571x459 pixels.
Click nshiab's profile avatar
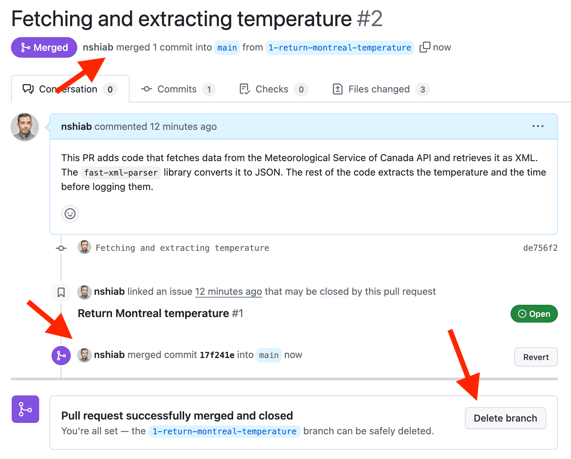(x=24, y=127)
